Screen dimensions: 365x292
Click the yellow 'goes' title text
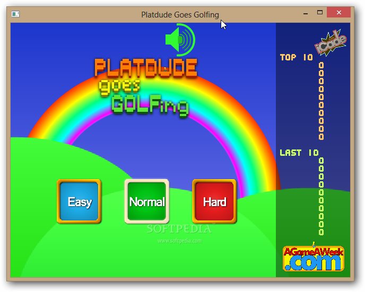(119, 87)
